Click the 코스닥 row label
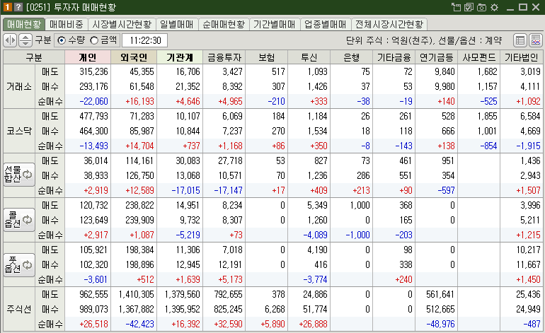 (19, 131)
